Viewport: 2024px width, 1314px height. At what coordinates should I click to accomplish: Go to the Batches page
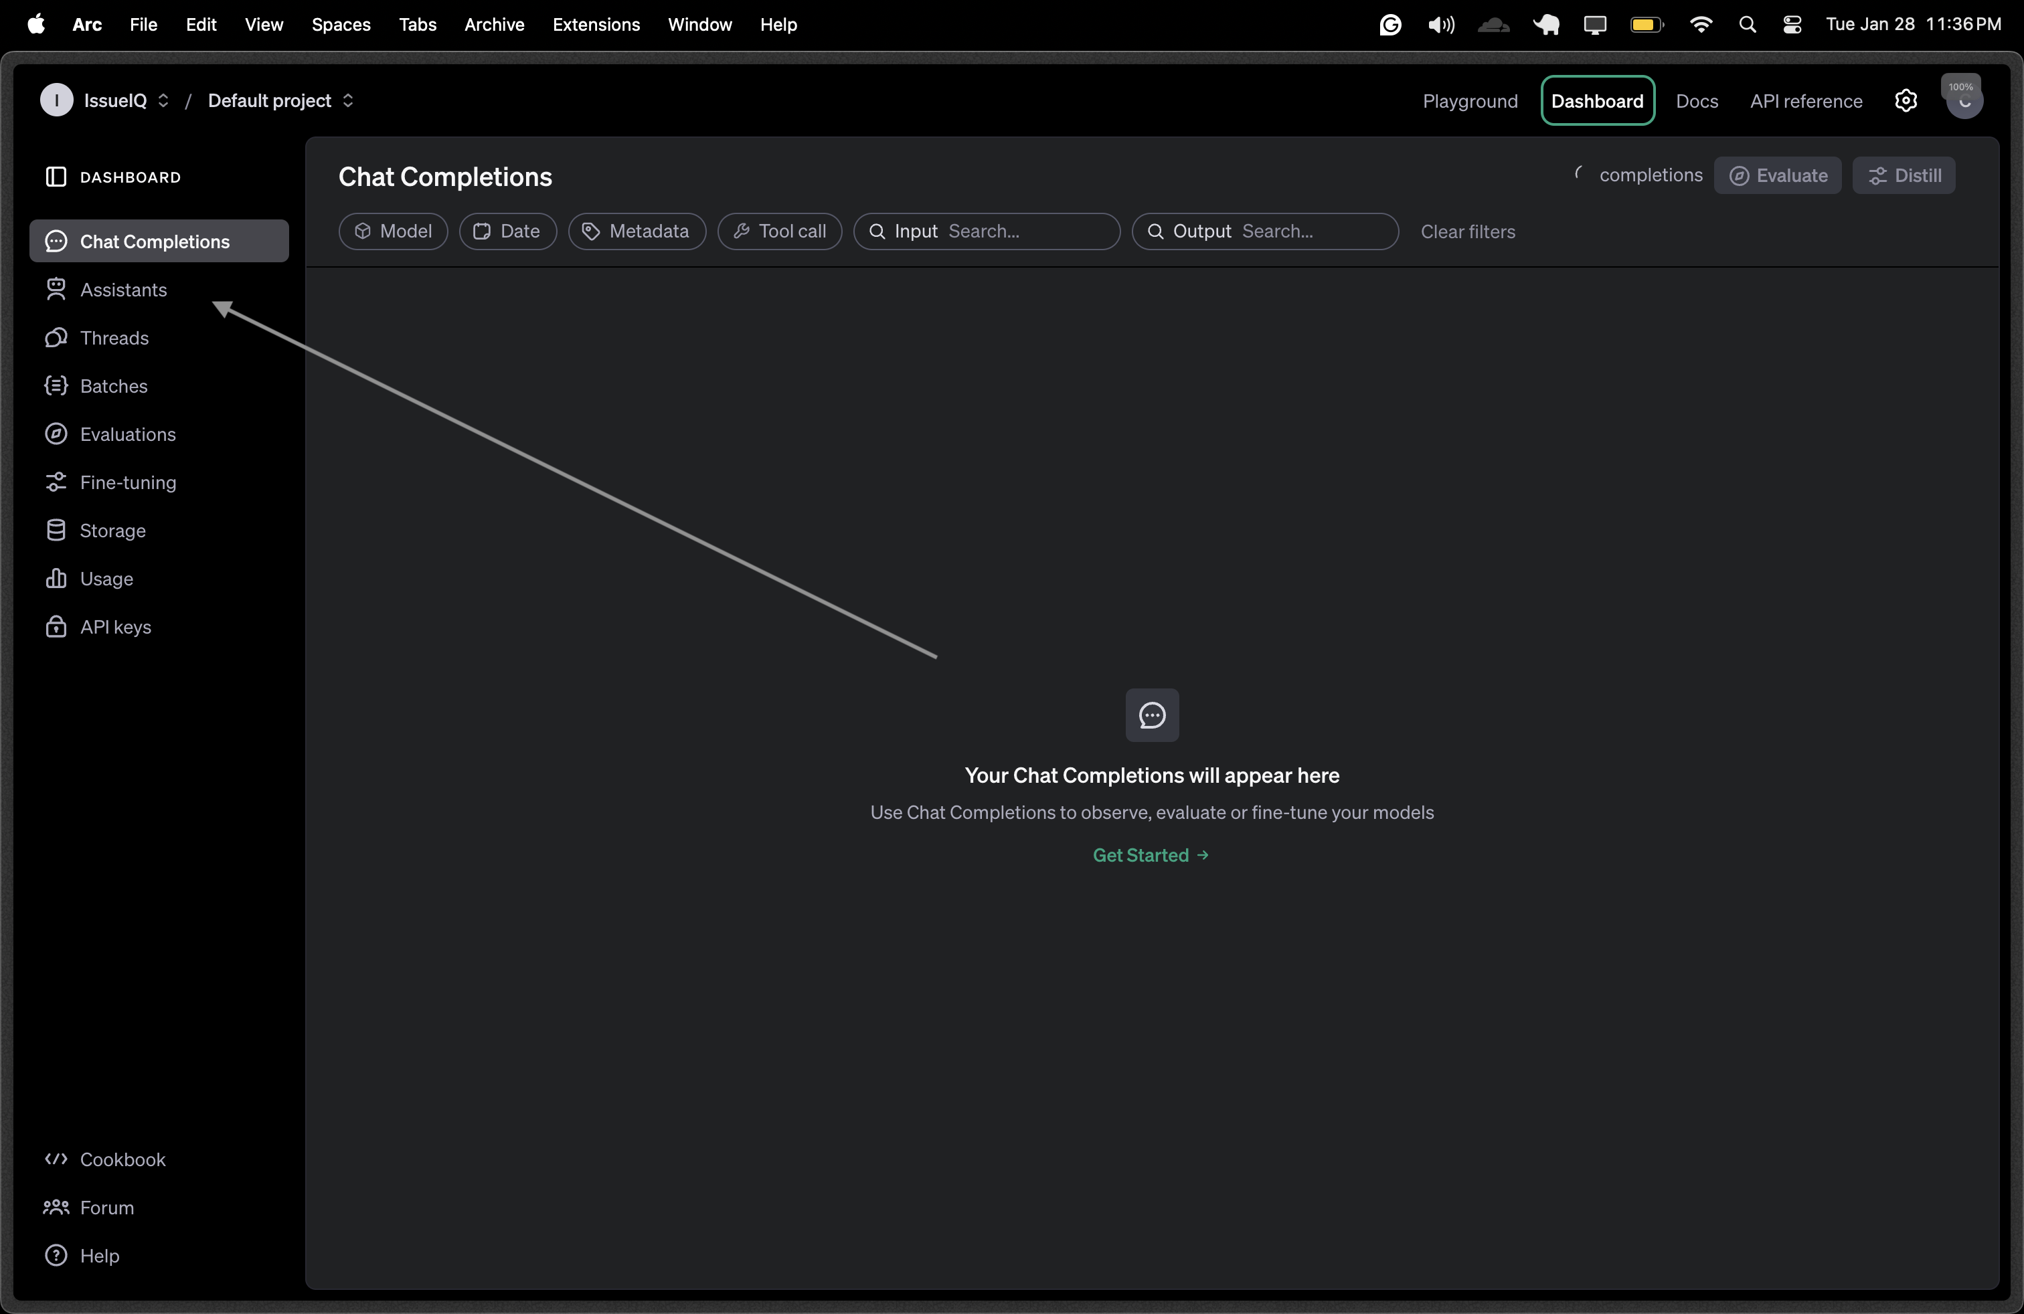113,386
